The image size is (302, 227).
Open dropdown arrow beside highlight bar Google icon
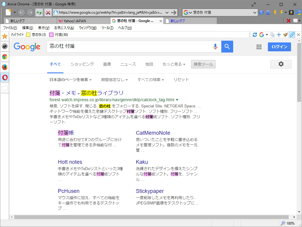click(267, 35)
